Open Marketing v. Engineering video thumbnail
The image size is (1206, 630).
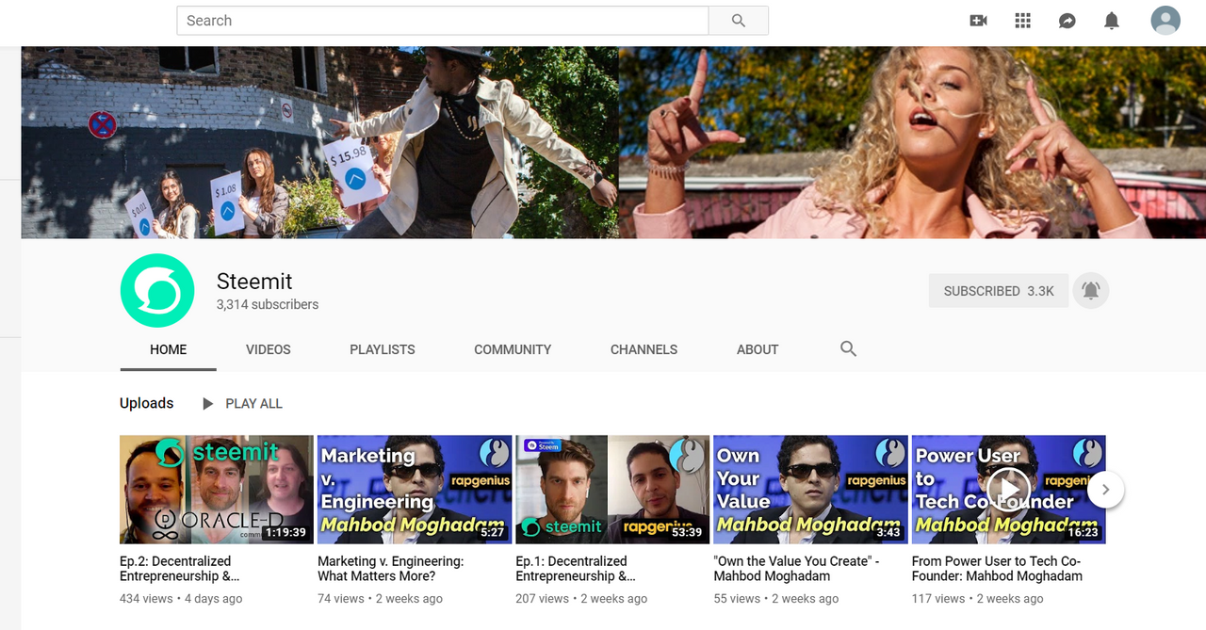415,490
